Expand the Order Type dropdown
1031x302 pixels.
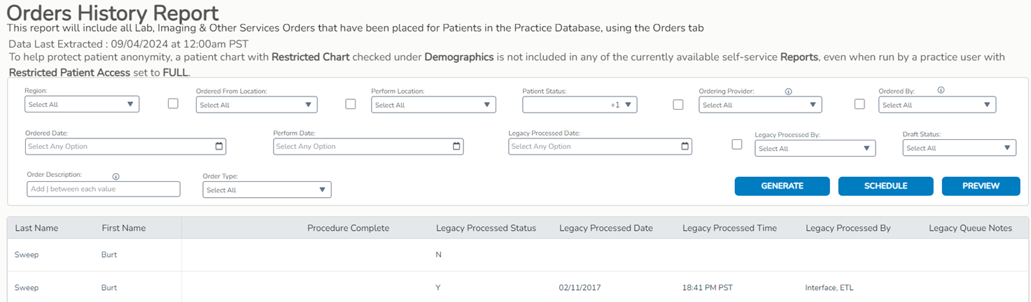(267, 190)
